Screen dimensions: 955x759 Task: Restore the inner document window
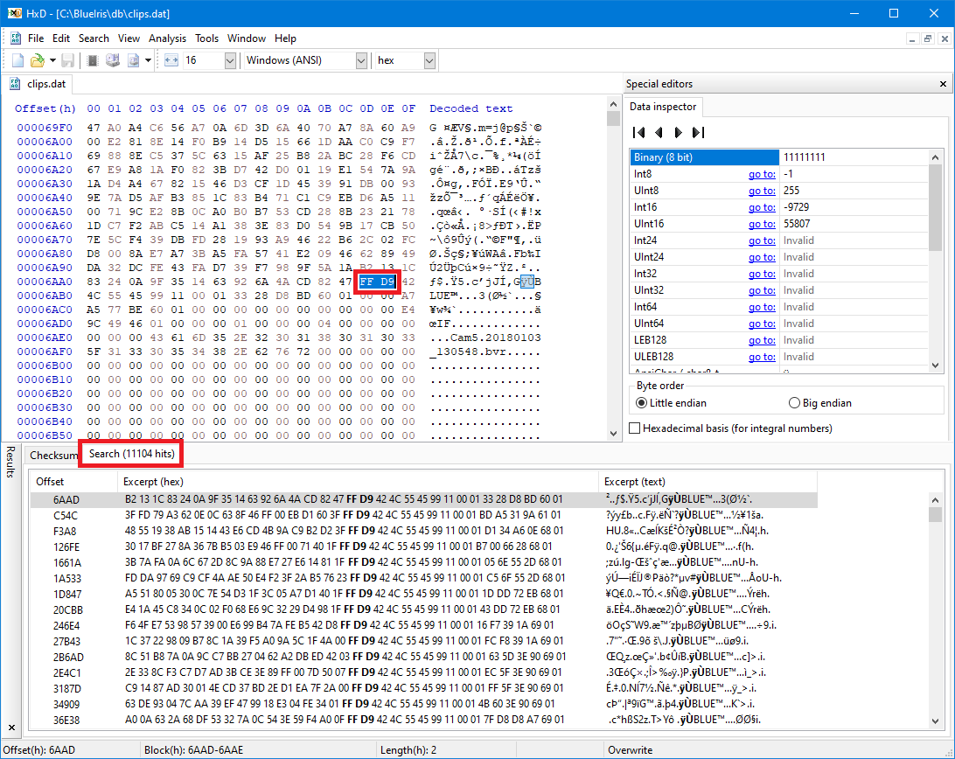pyautogui.click(x=928, y=38)
